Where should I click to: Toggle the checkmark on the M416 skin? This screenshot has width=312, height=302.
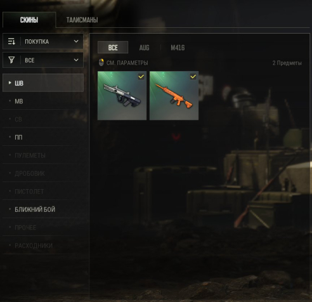pyautogui.click(x=193, y=77)
